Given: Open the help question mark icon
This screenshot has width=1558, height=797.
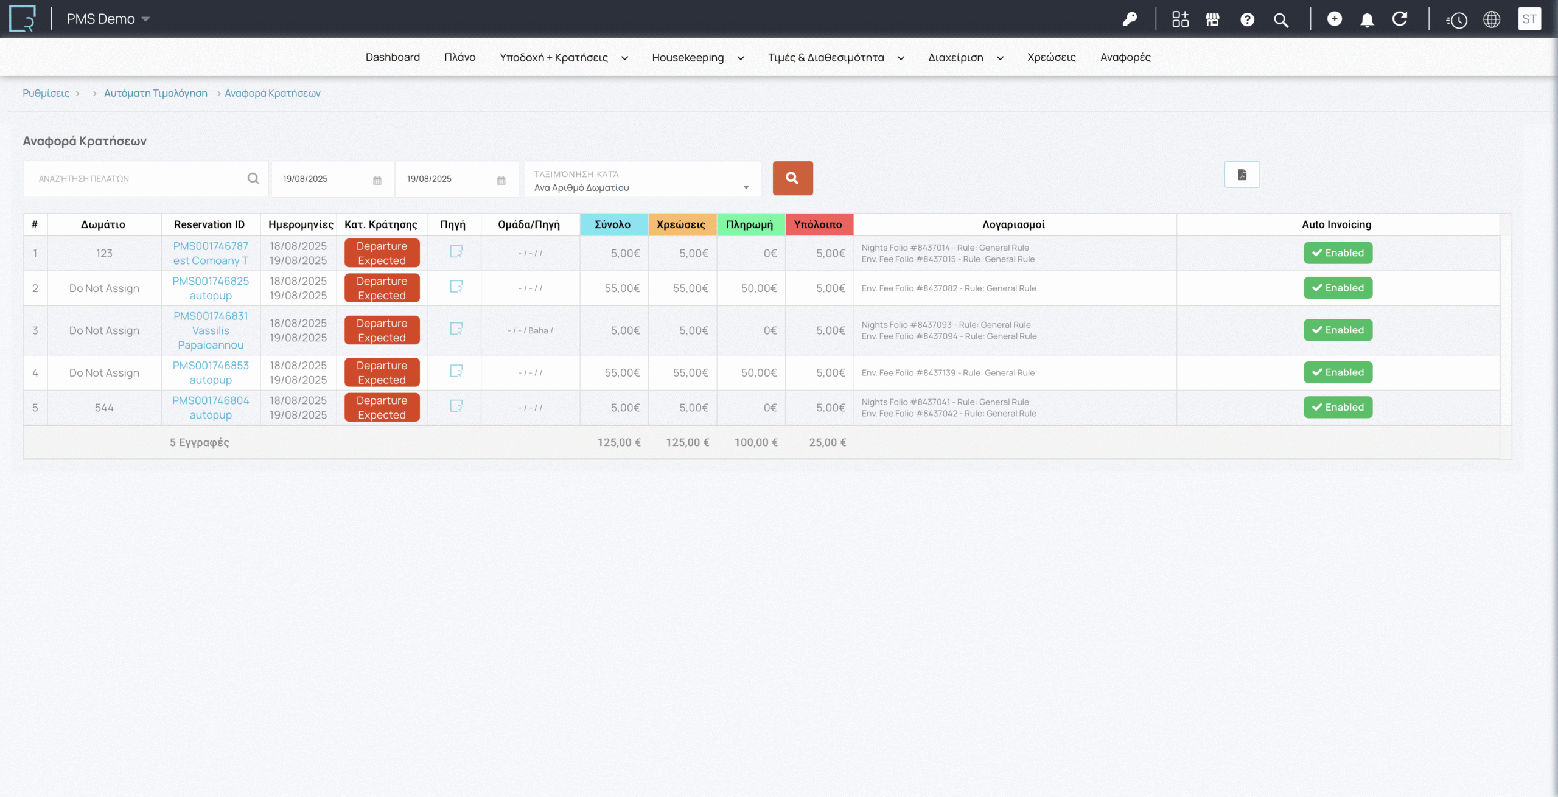Looking at the screenshot, I should click(1247, 19).
